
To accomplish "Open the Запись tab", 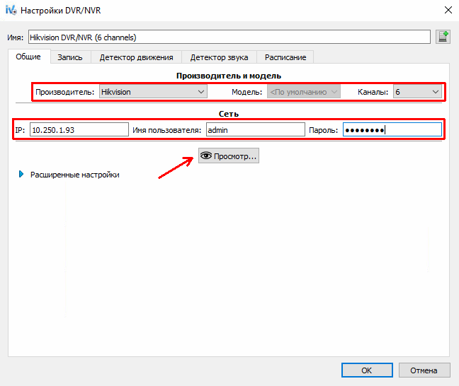I will tap(70, 57).
